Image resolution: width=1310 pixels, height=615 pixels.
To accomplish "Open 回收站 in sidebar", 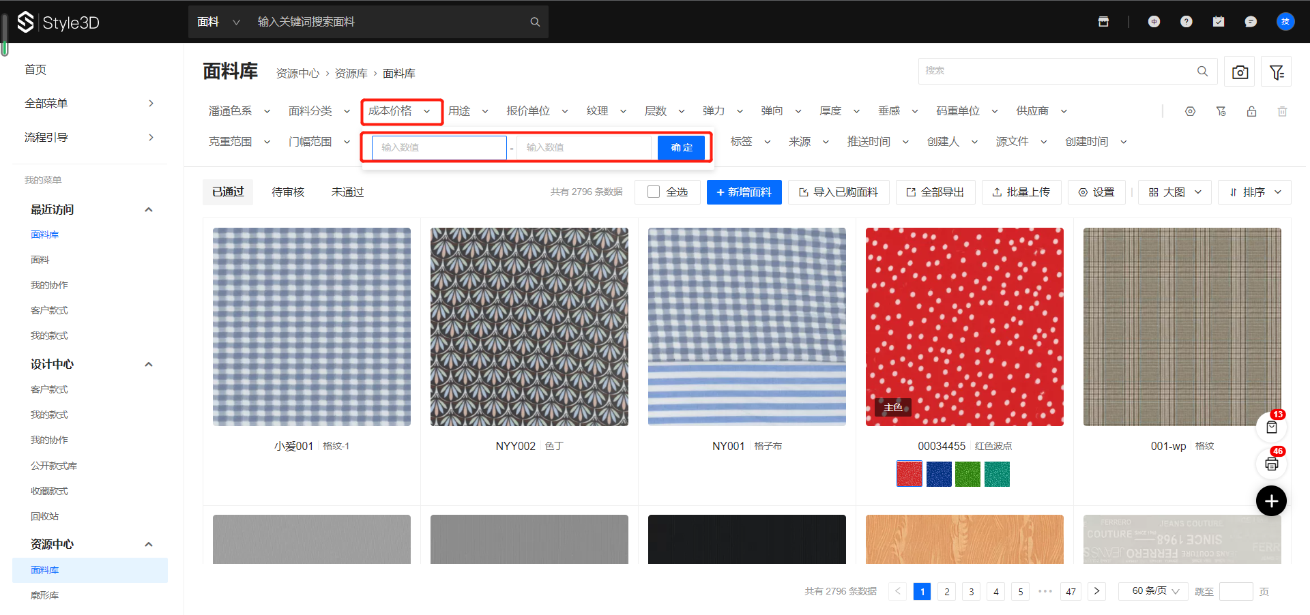I will pyautogui.click(x=44, y=516).
